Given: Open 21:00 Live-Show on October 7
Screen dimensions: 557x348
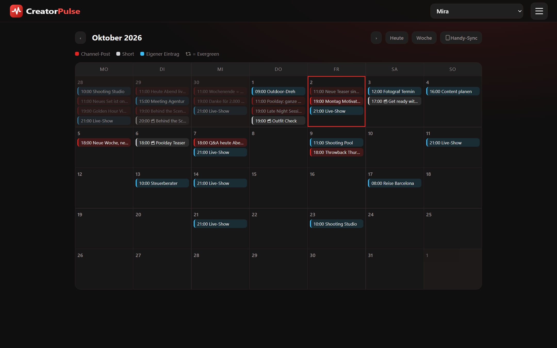Looking at the screenshot, I should pyautogui.click(x=220, y=152).
